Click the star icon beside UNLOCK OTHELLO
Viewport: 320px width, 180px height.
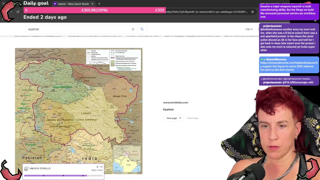point(26,168)
